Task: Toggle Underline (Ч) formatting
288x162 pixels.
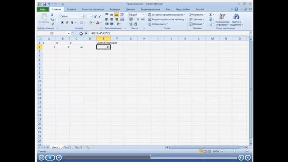Action: click(x=72, y=22)
